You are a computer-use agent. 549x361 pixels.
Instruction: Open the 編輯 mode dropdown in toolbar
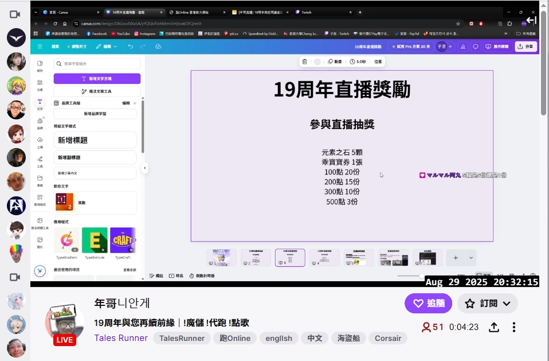coord(107,46)
